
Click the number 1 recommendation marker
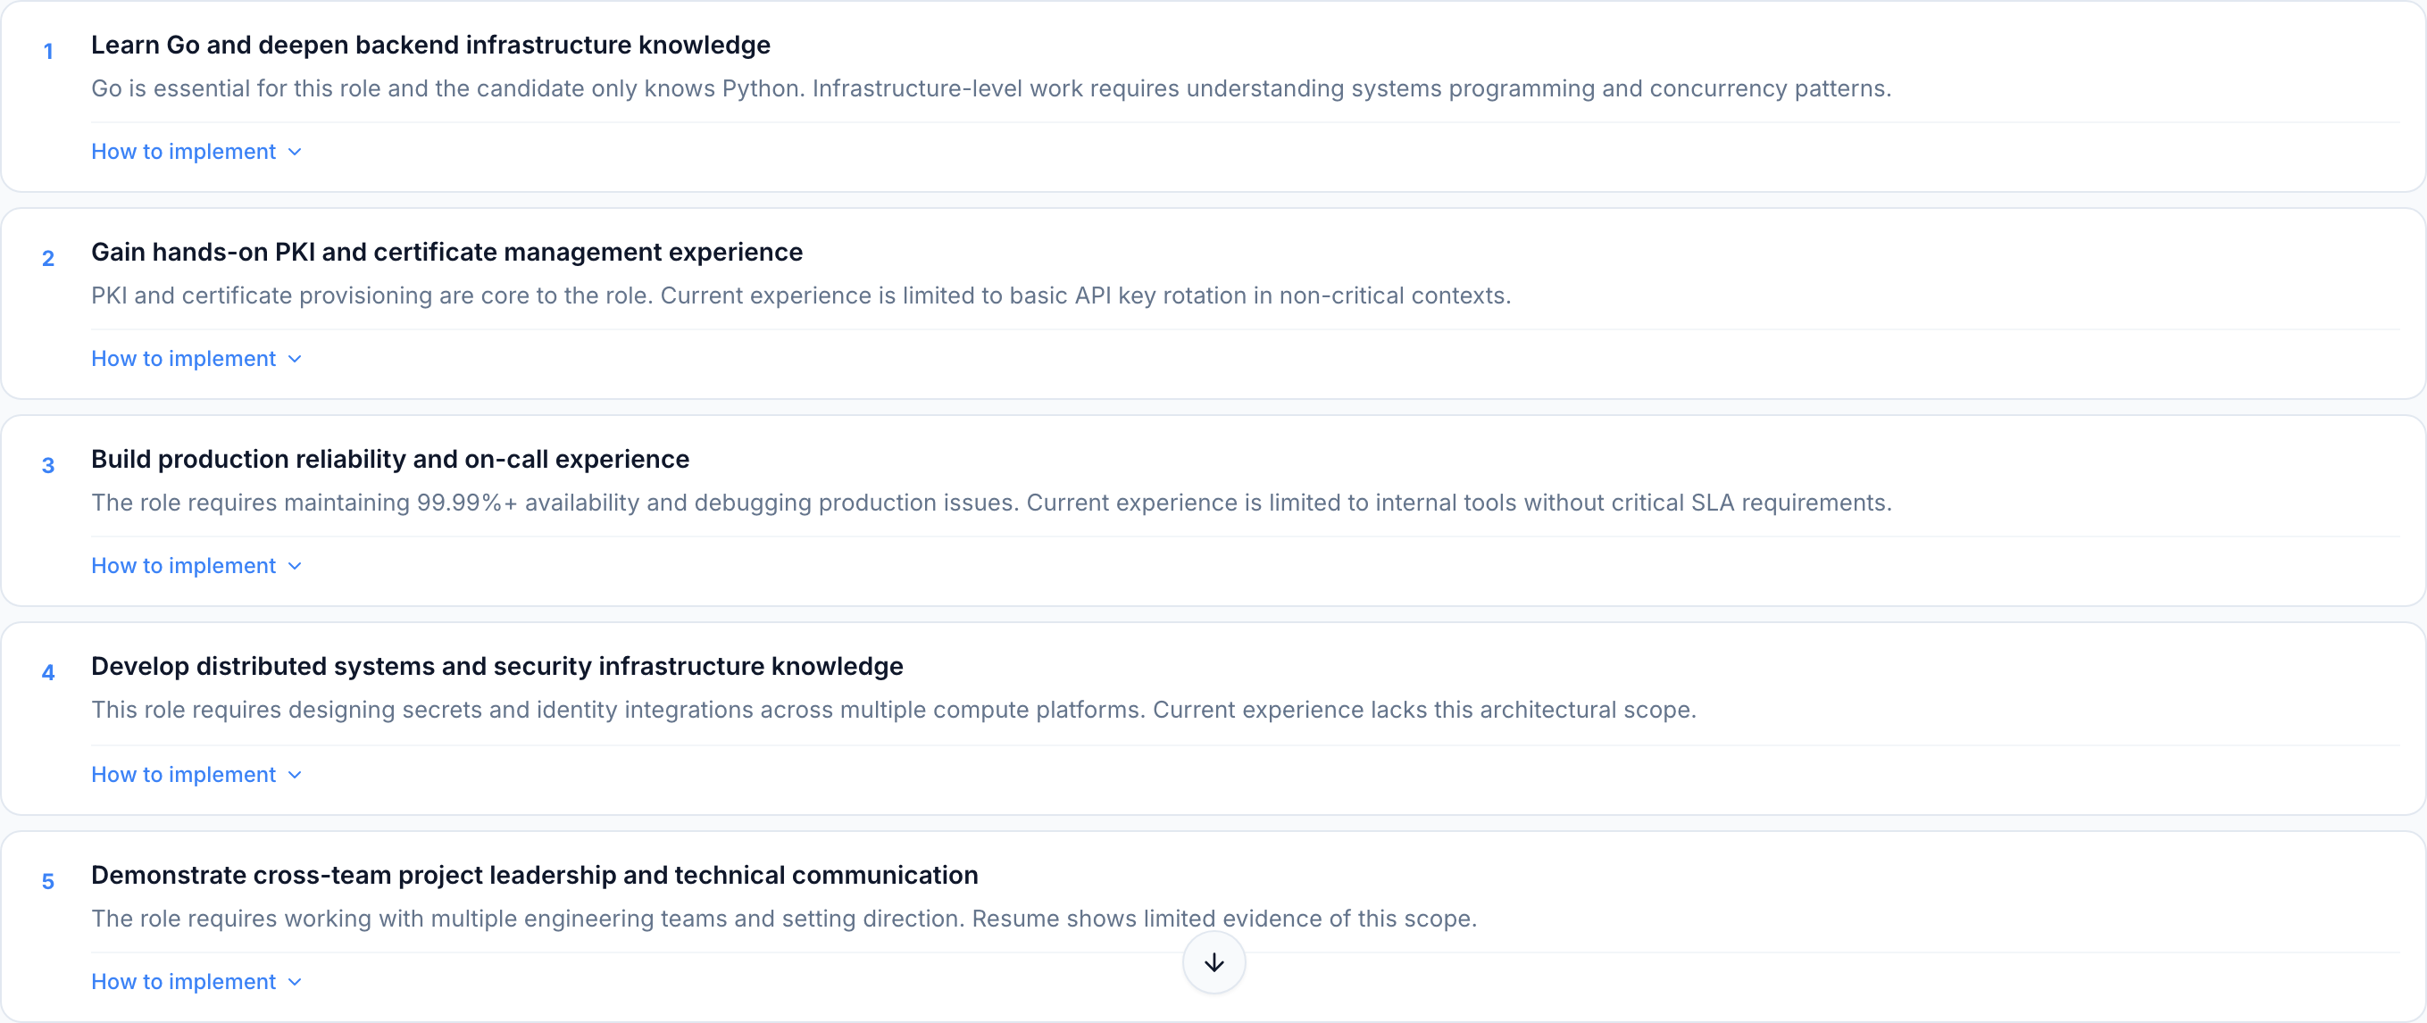[48, 52]
